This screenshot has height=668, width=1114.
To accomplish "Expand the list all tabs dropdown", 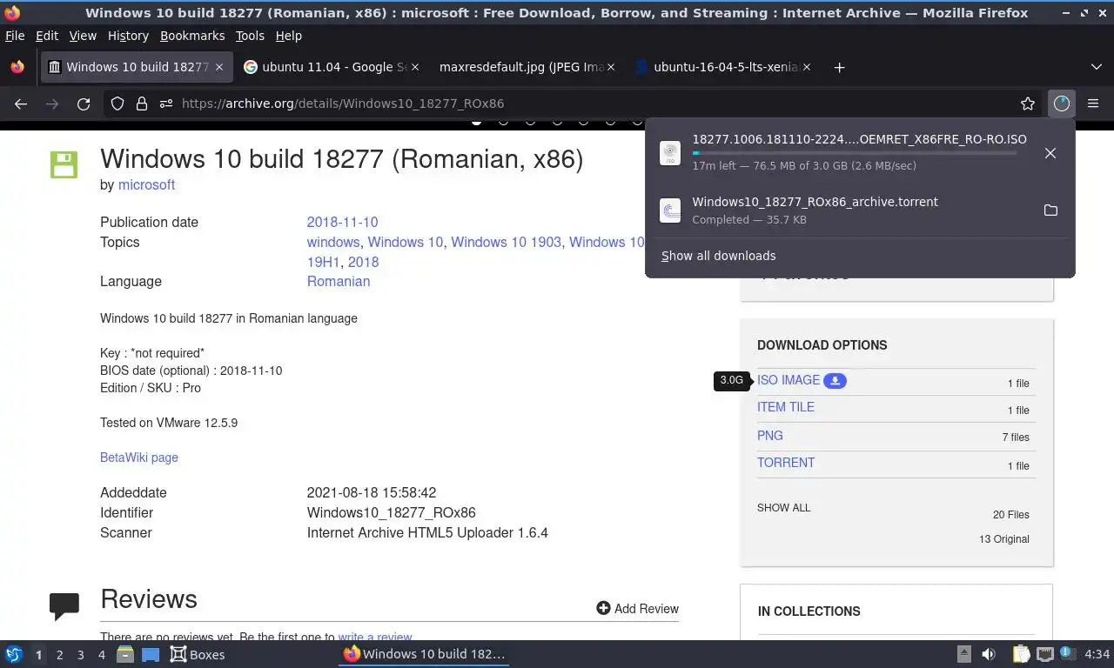I will tap(1097, 67).
